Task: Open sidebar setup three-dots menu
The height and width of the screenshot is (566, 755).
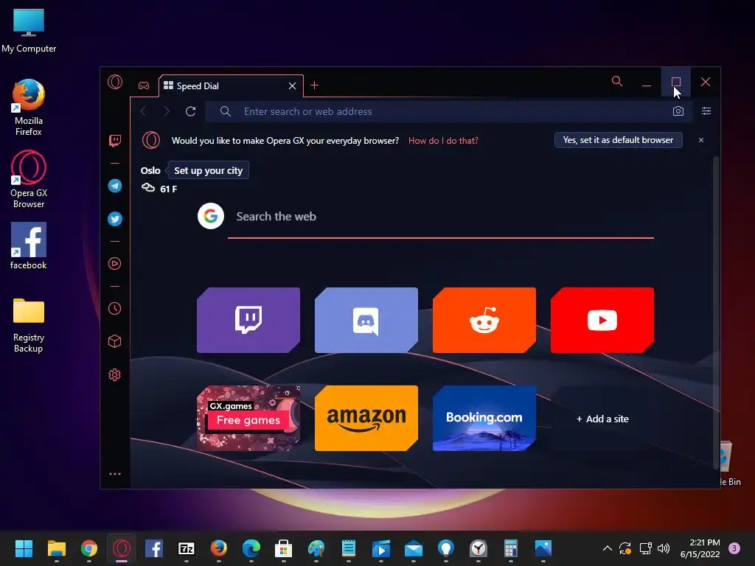Action: 114,474
